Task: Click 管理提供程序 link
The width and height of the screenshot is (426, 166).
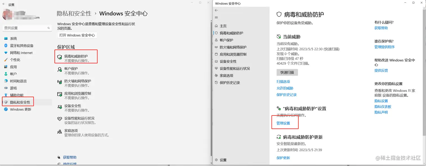Action: click(x=384, y=47)
